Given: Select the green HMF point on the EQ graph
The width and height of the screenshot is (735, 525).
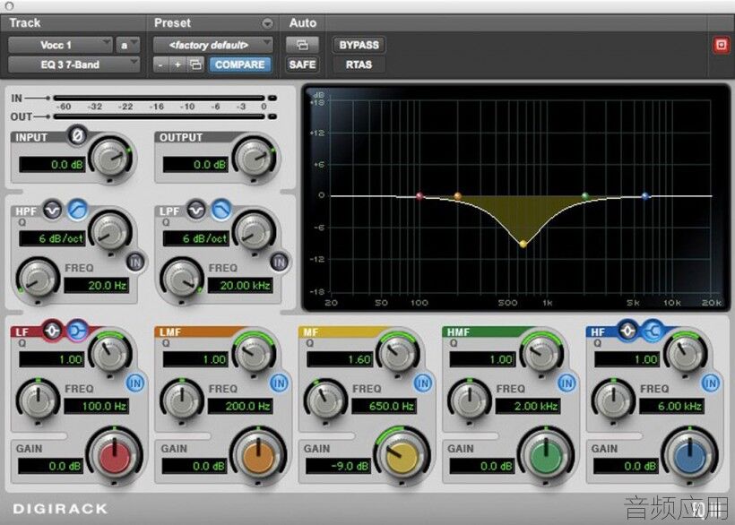Looking at the screenshot, I should coord(585,196).
